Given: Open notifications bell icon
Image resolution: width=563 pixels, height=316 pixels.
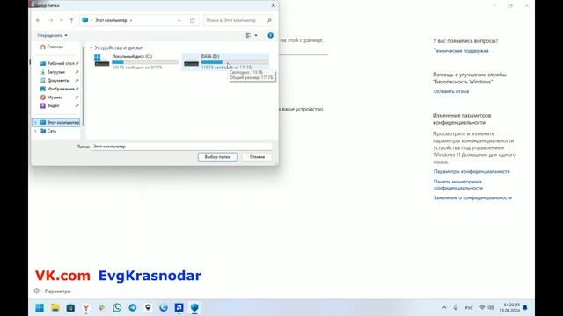Looking at the screenshot, I should 525,308.
